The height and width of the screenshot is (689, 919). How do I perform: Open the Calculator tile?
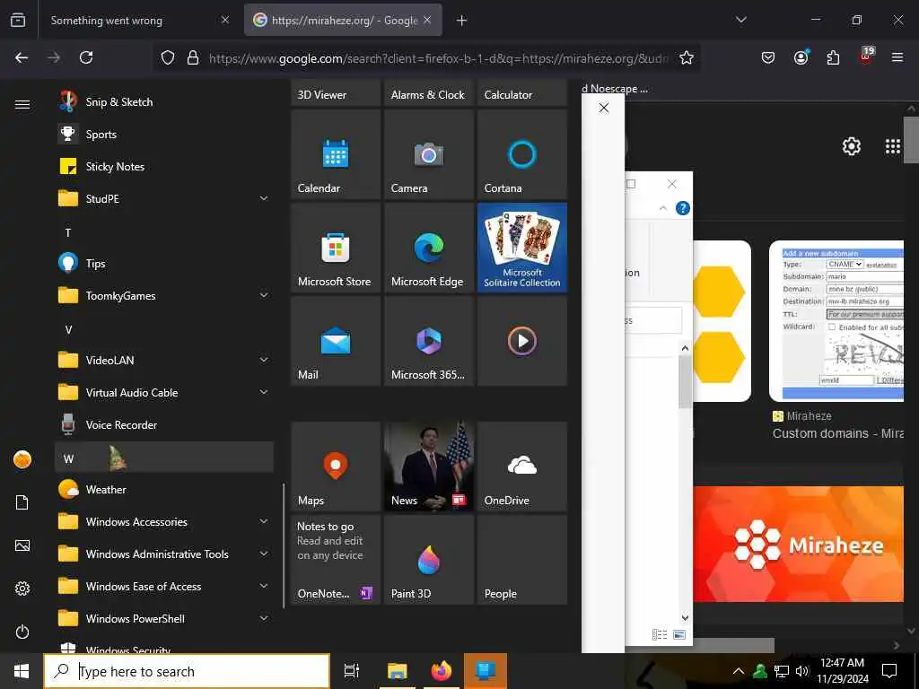click(521, 93)
